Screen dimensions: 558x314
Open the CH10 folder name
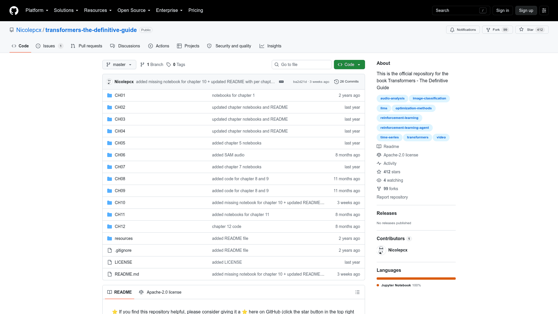click(x=120, y=203)
